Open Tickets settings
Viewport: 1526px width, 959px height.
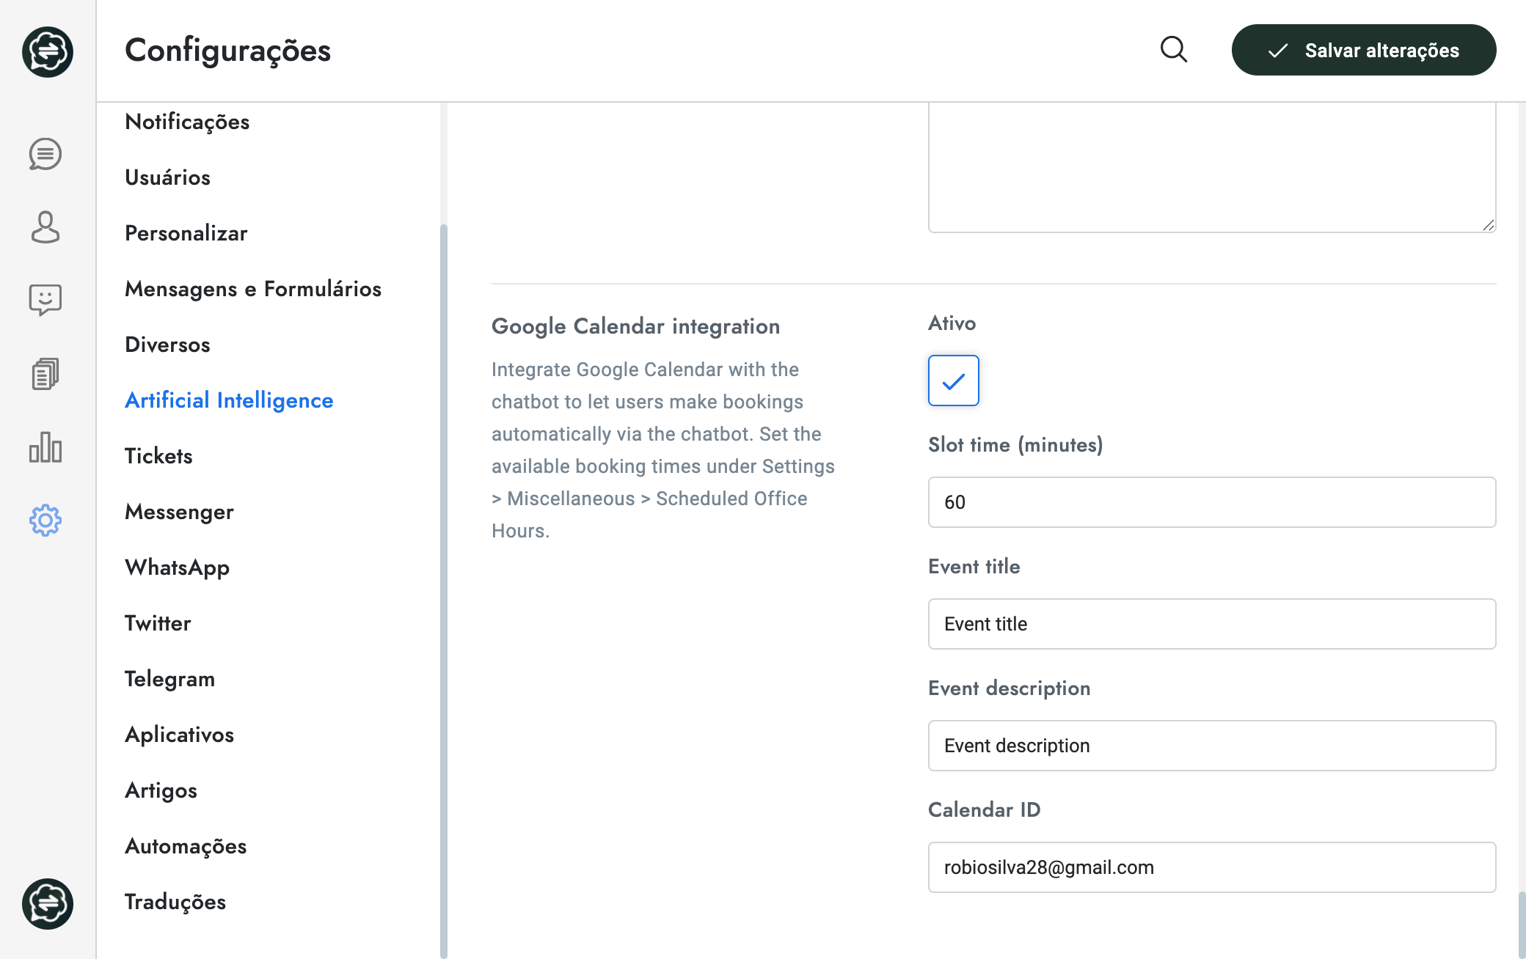[x=158, y=456]
